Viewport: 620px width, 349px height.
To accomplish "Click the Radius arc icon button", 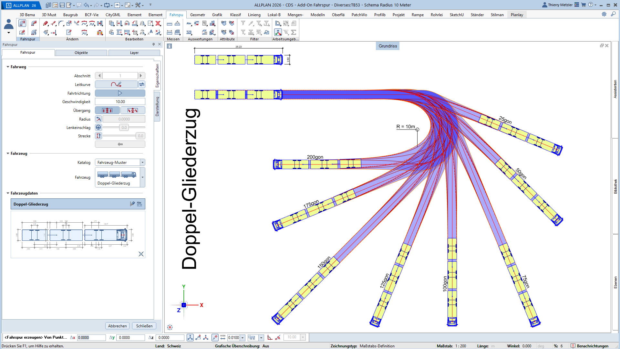I will tap(98, 119).
